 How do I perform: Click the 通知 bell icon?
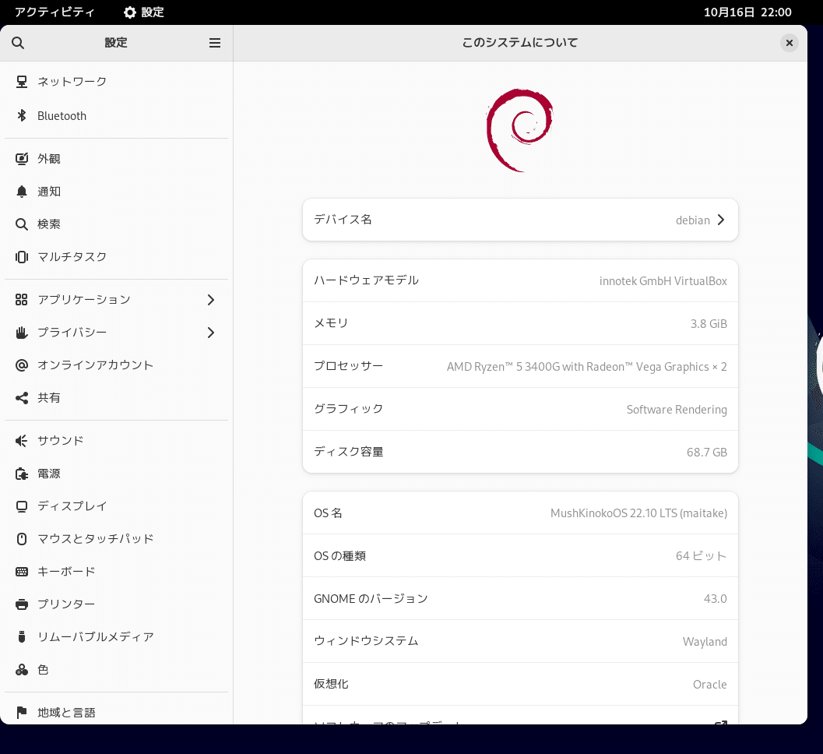[x=22, y=192]
